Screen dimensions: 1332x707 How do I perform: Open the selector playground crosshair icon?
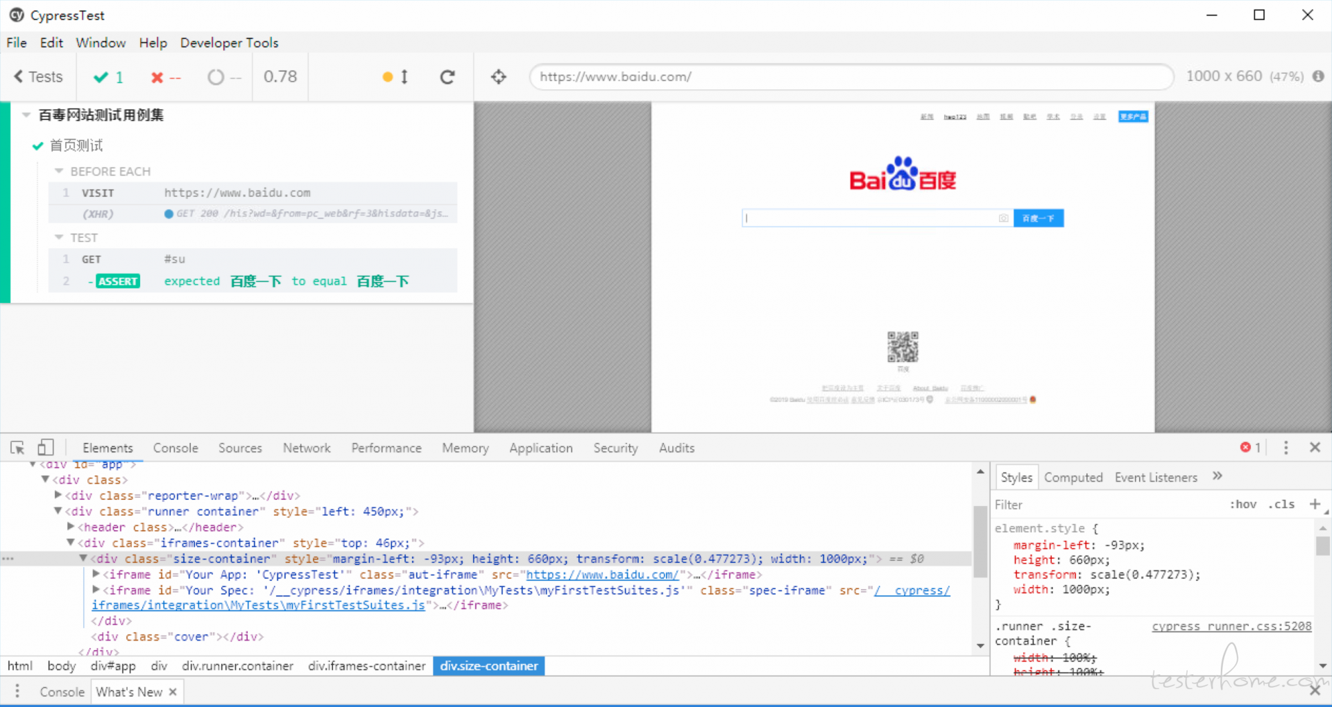click(x=498, y=77)
